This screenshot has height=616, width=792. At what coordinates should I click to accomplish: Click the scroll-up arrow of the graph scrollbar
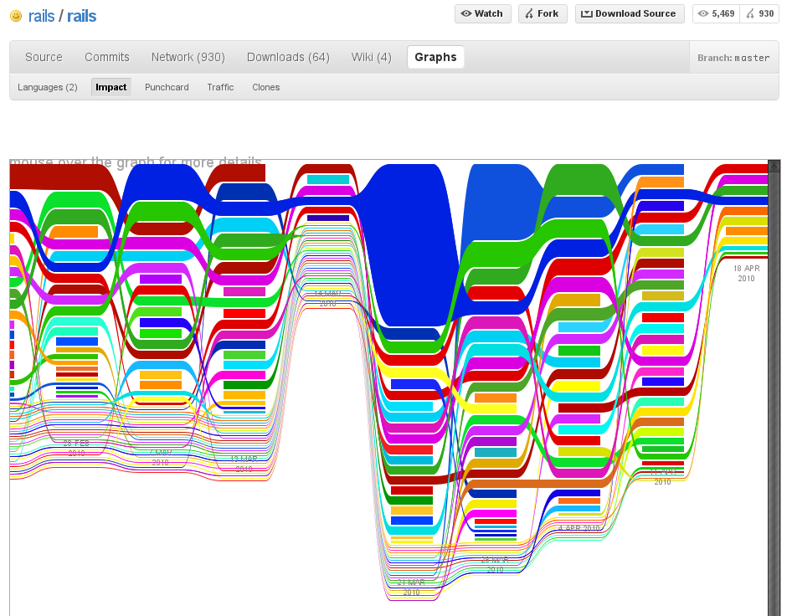(x=774, y=166)
